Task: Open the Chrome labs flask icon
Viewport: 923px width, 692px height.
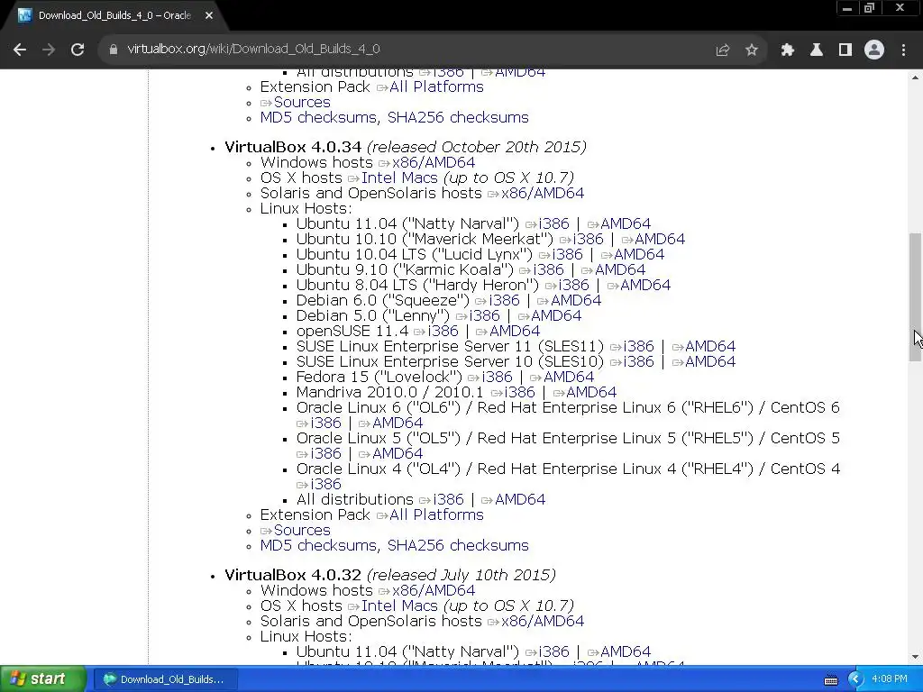Action: click(x=816, y=50)
